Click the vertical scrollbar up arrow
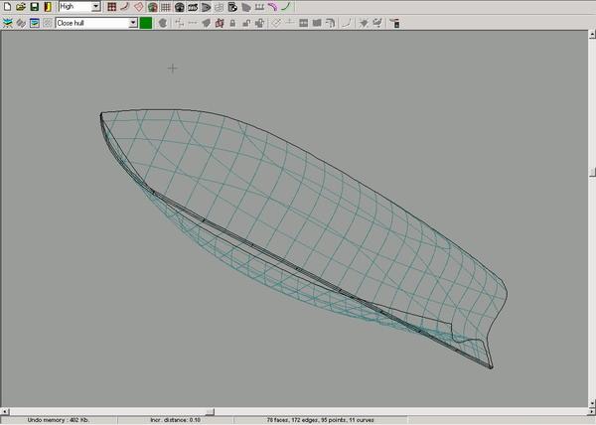Viewport: 596px width, 425px height. 592,35
